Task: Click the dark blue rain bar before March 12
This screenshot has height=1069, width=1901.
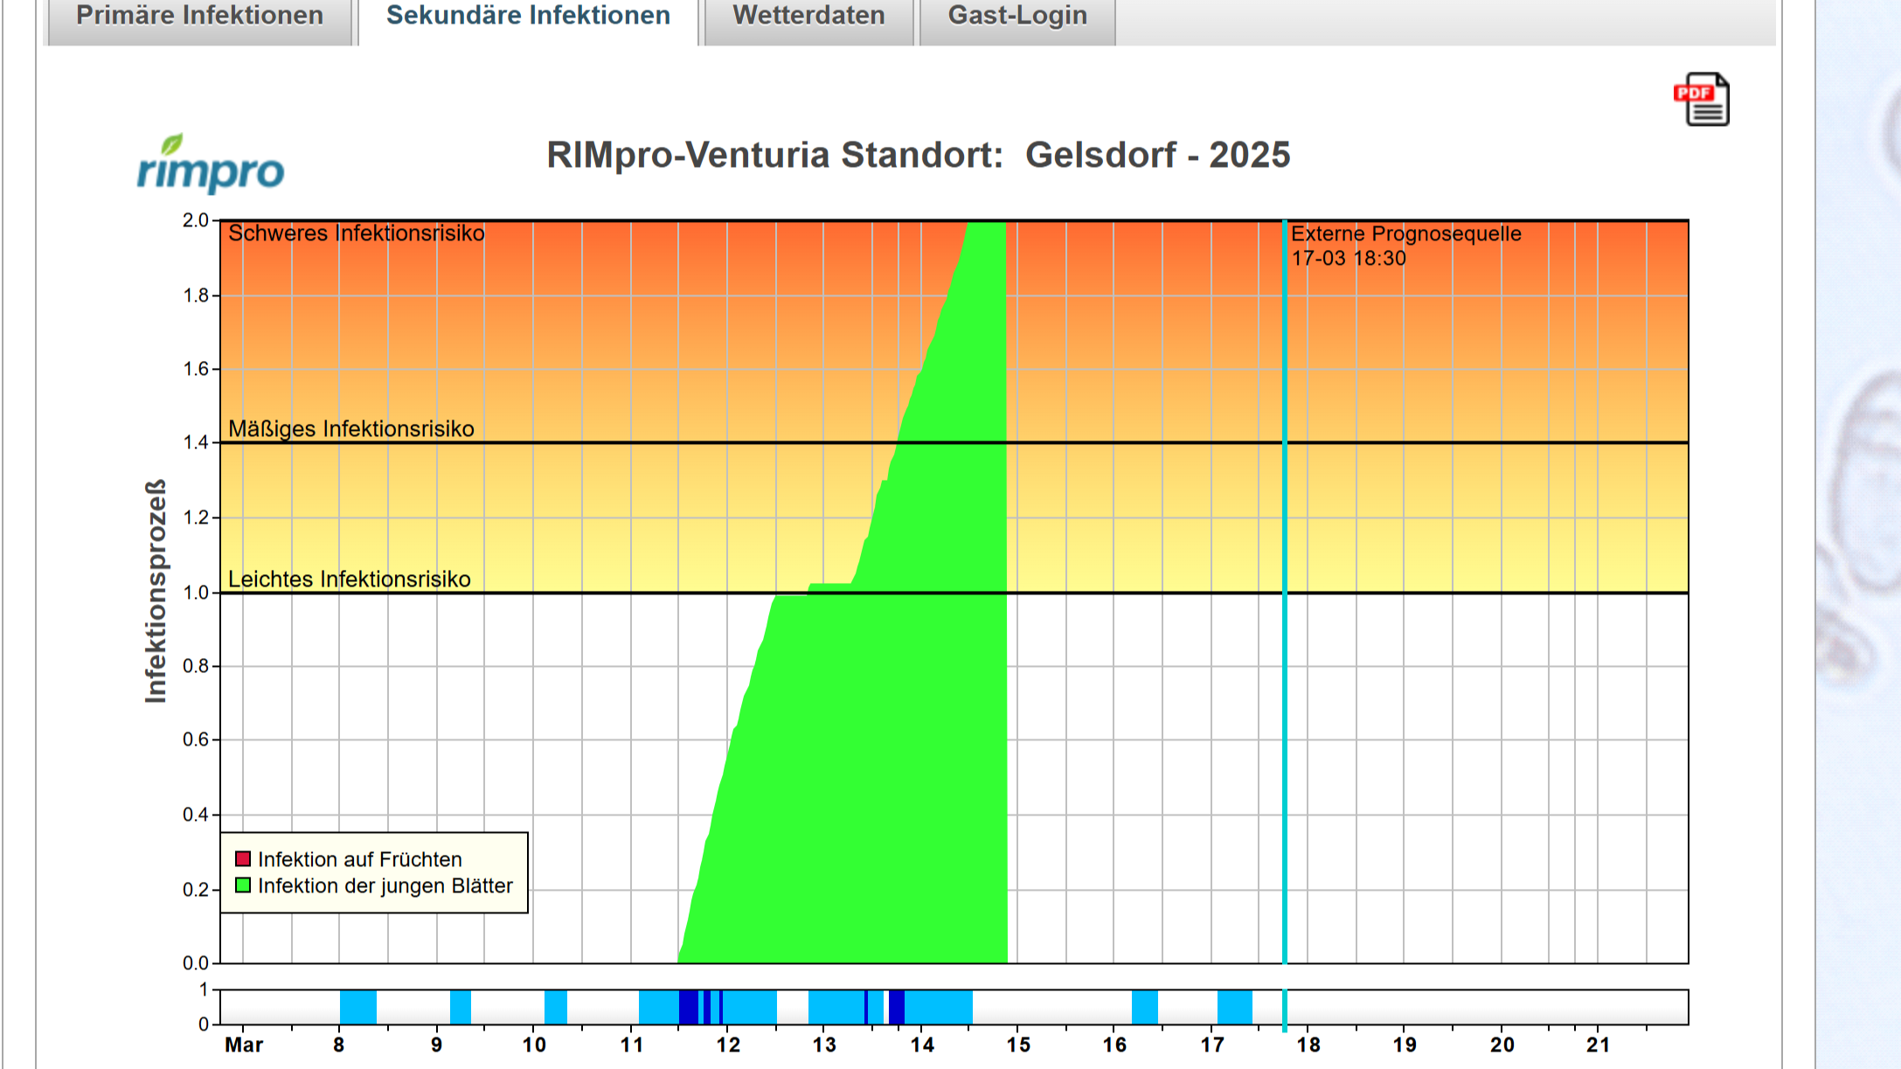Action: point(689,1007)
